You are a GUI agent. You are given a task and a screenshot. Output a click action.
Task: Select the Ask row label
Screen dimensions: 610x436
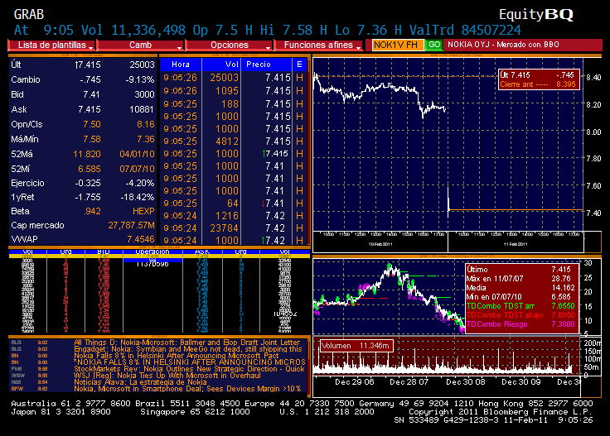point(19,109)
